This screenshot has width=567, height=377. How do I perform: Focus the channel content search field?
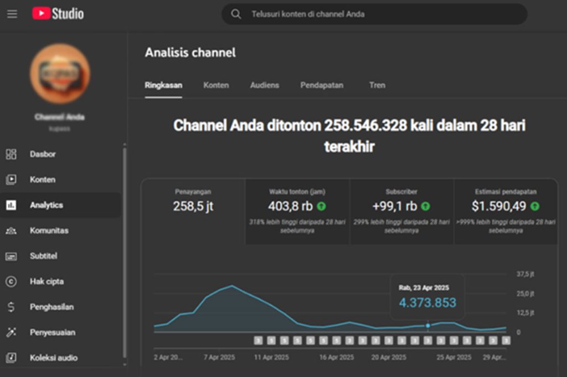click(x=374, y=14)
